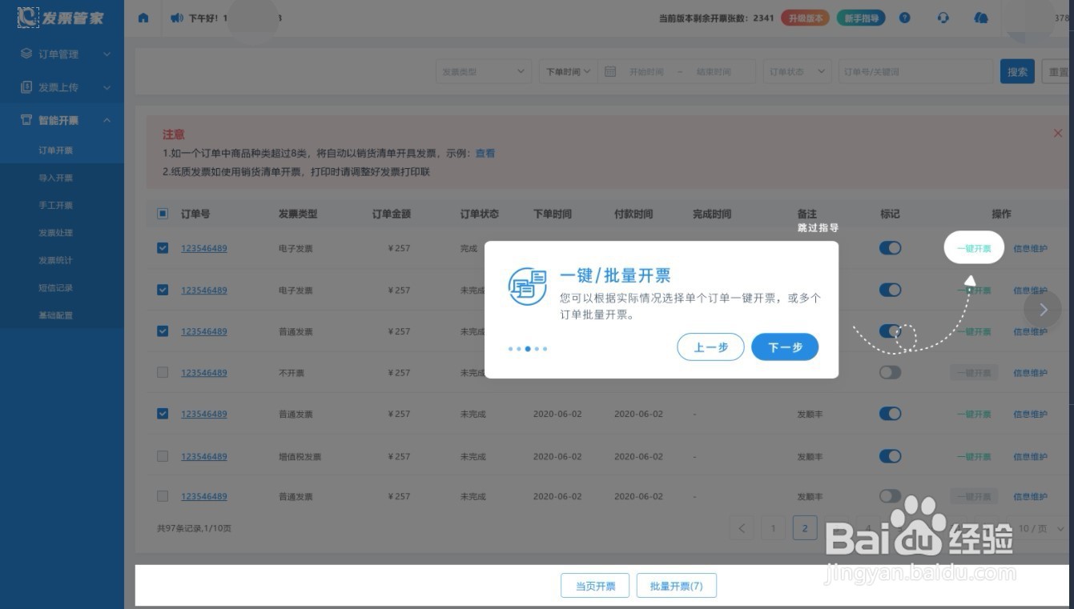Turn off 标记 toggle in 增值税发票 row
This screenshot has height=609, width=1074.
point(890,456)
